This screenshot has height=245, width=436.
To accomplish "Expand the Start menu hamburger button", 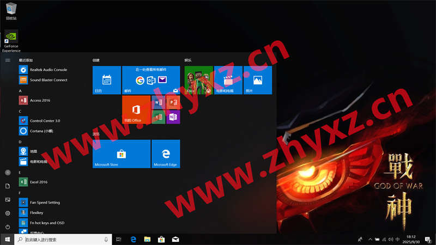I will pyautogui.click(x=8, y=60).
